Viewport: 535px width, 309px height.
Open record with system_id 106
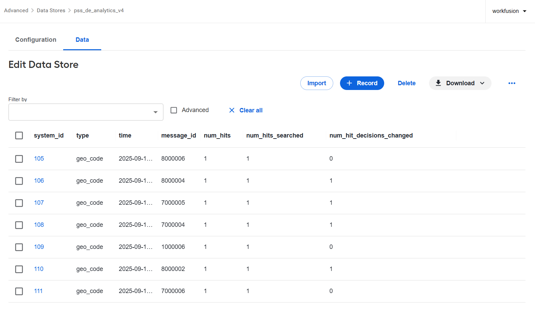(39, 181)
